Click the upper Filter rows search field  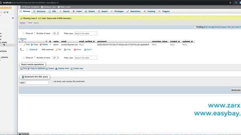coord(85,33)
